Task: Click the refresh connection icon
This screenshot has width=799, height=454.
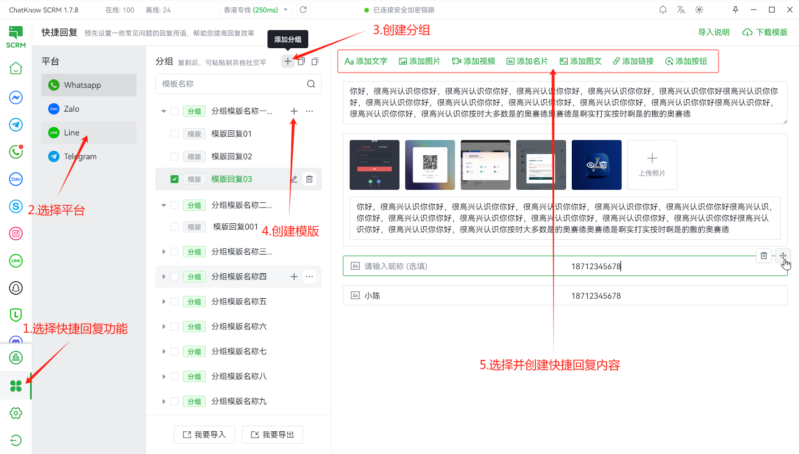Action: 303,10
